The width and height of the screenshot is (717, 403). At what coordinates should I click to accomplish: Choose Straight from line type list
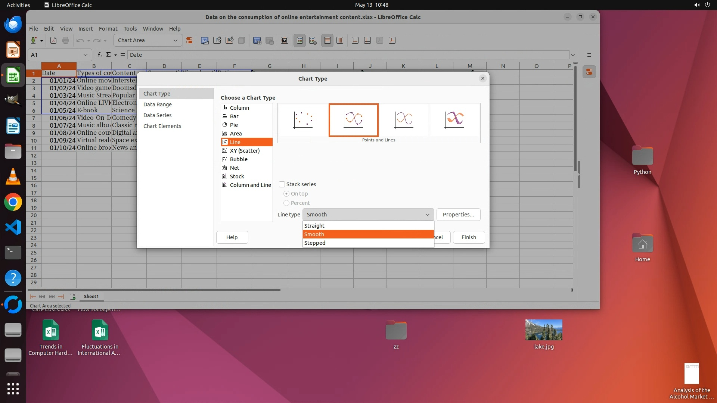314,226
